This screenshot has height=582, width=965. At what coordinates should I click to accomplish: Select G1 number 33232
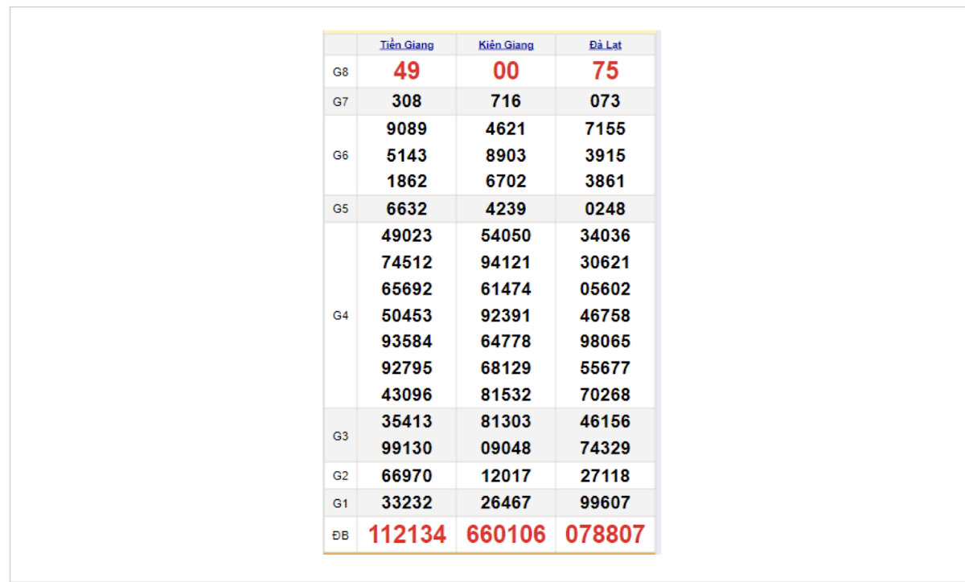tap(407, 502)
